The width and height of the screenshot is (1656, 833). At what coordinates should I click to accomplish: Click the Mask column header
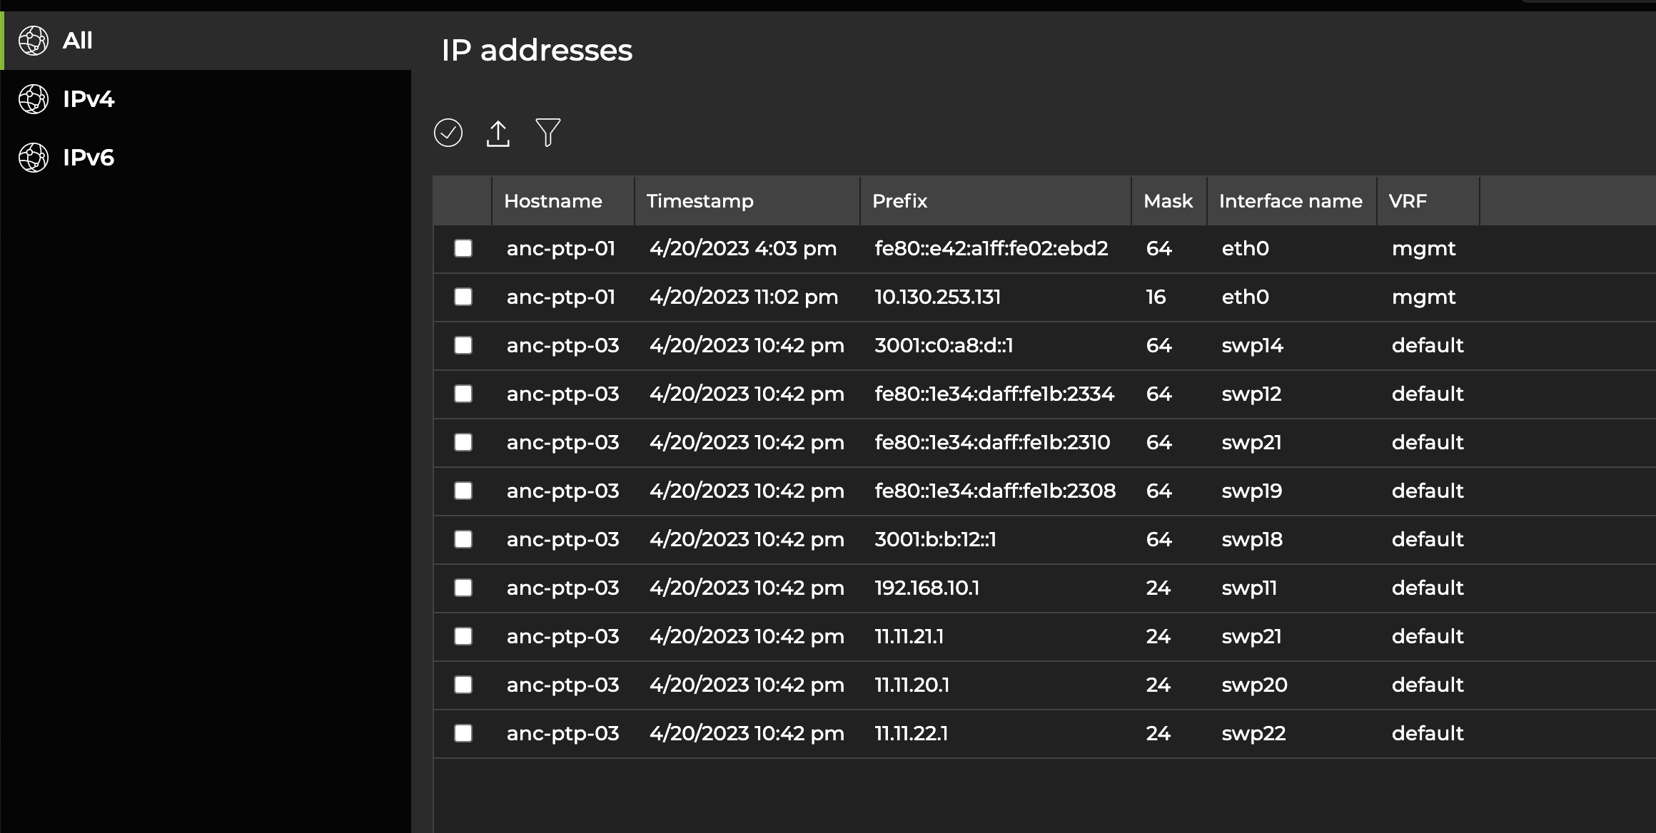1168,201
